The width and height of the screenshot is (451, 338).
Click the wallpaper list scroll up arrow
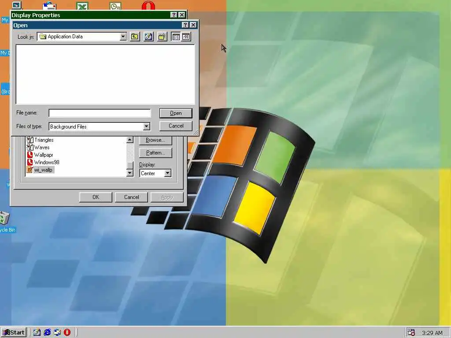click(x=130, y=140)
